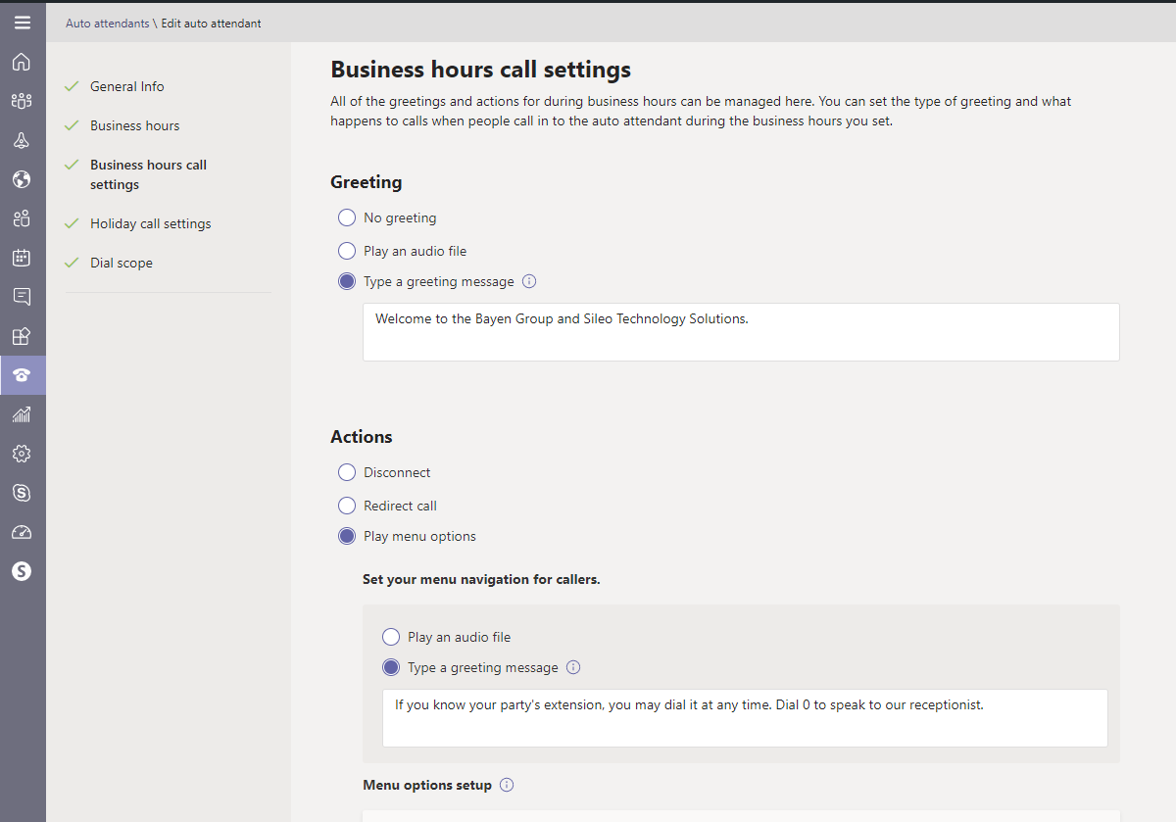1176x822 pixels.
Task: Open the Analytics and reports chart icon
Action: (x=22, y=414)
